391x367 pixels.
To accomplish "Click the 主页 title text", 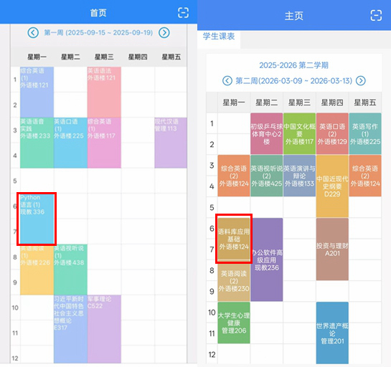I will [294, 16].
